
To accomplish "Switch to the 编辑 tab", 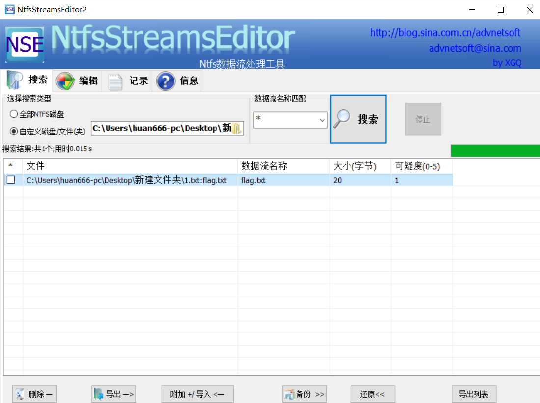I will 77,81.
